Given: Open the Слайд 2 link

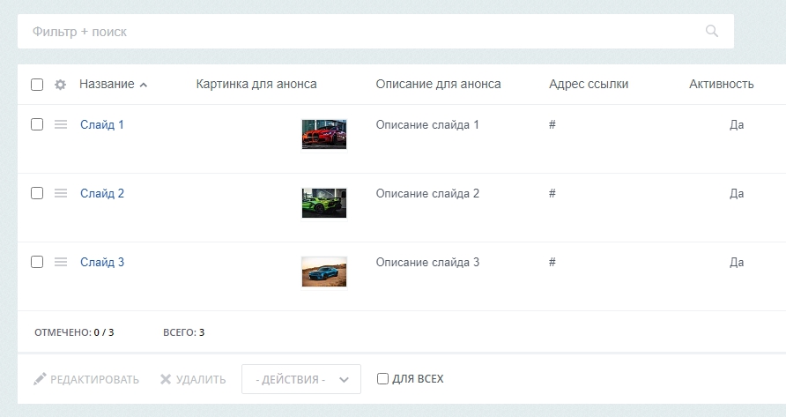Looking at the screenshot, I should [101, 193].
